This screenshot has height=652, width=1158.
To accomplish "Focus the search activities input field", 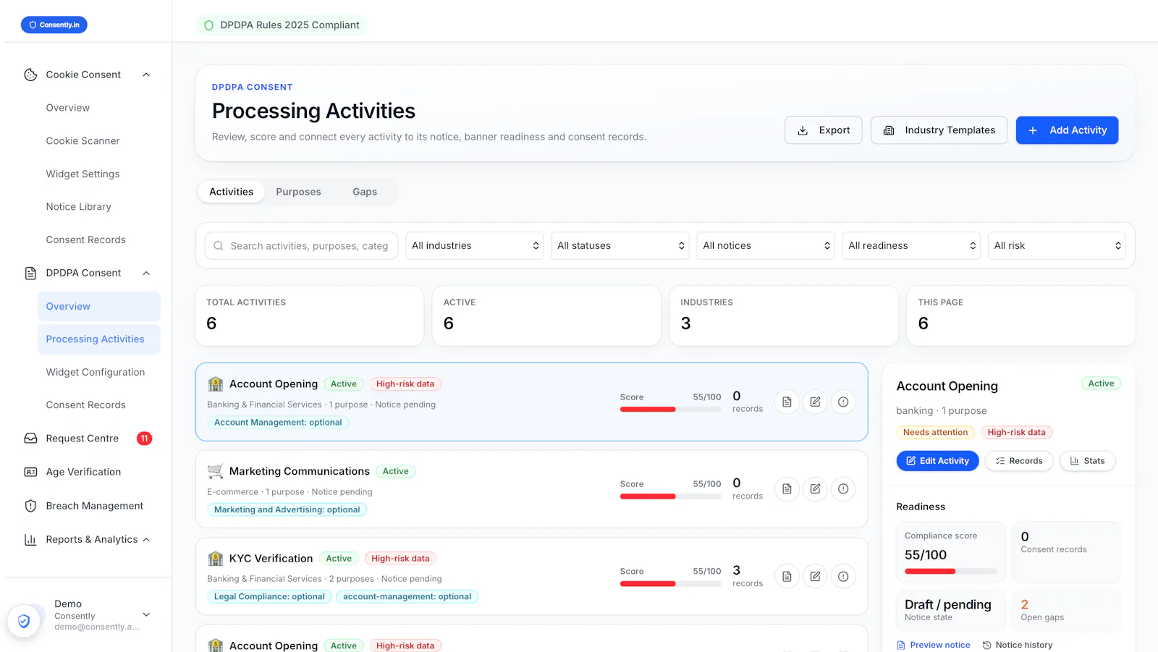I will pyautogui.click(x=301, y=245).
